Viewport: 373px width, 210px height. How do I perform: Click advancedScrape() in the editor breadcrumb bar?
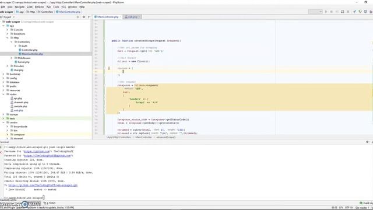click(x=166, y=138)
